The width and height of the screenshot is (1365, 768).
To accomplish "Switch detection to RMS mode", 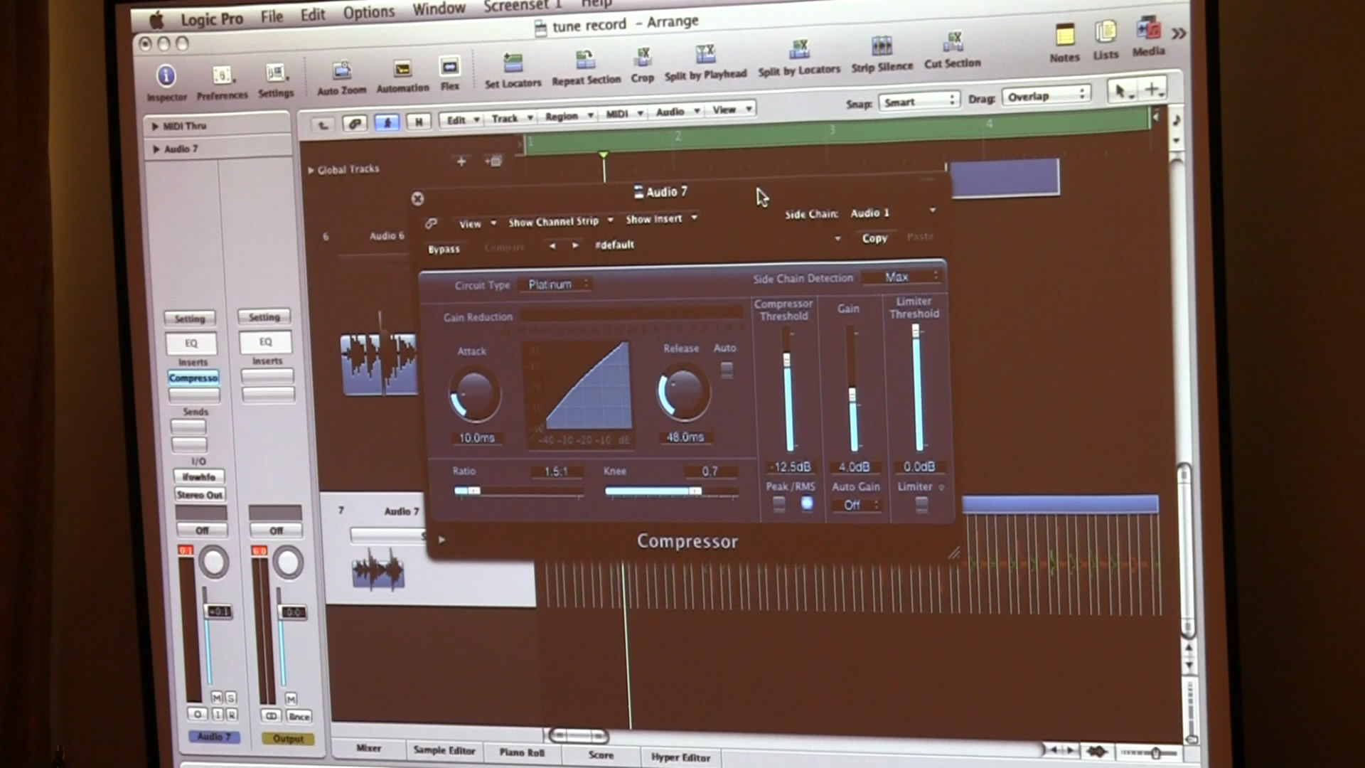I will pos(806,503).
